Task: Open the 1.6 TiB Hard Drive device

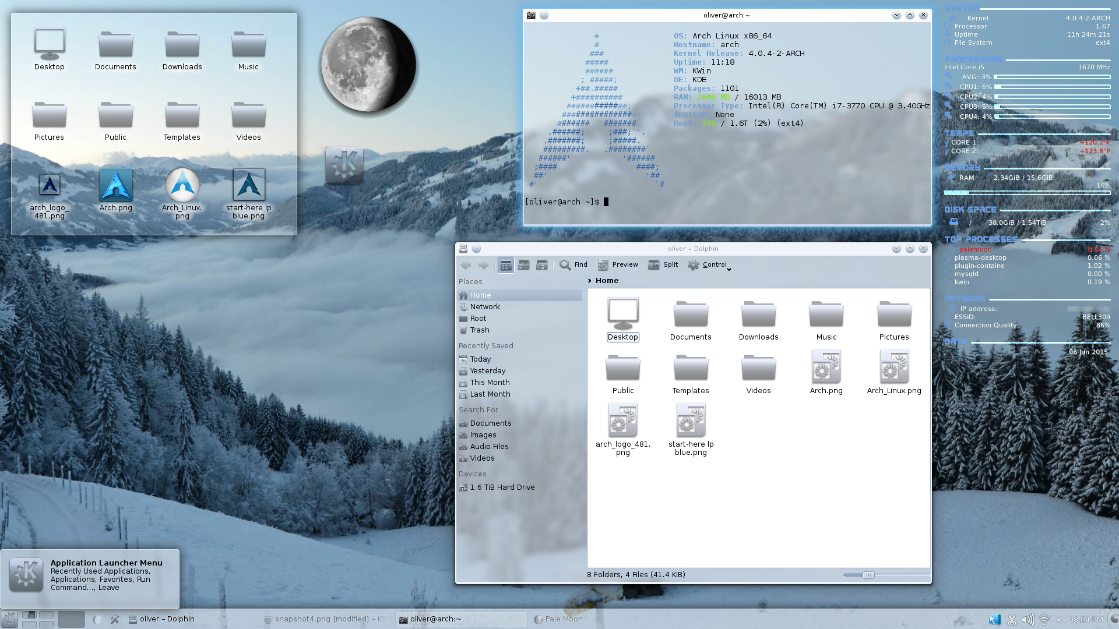Action: (x=502, y=487)
